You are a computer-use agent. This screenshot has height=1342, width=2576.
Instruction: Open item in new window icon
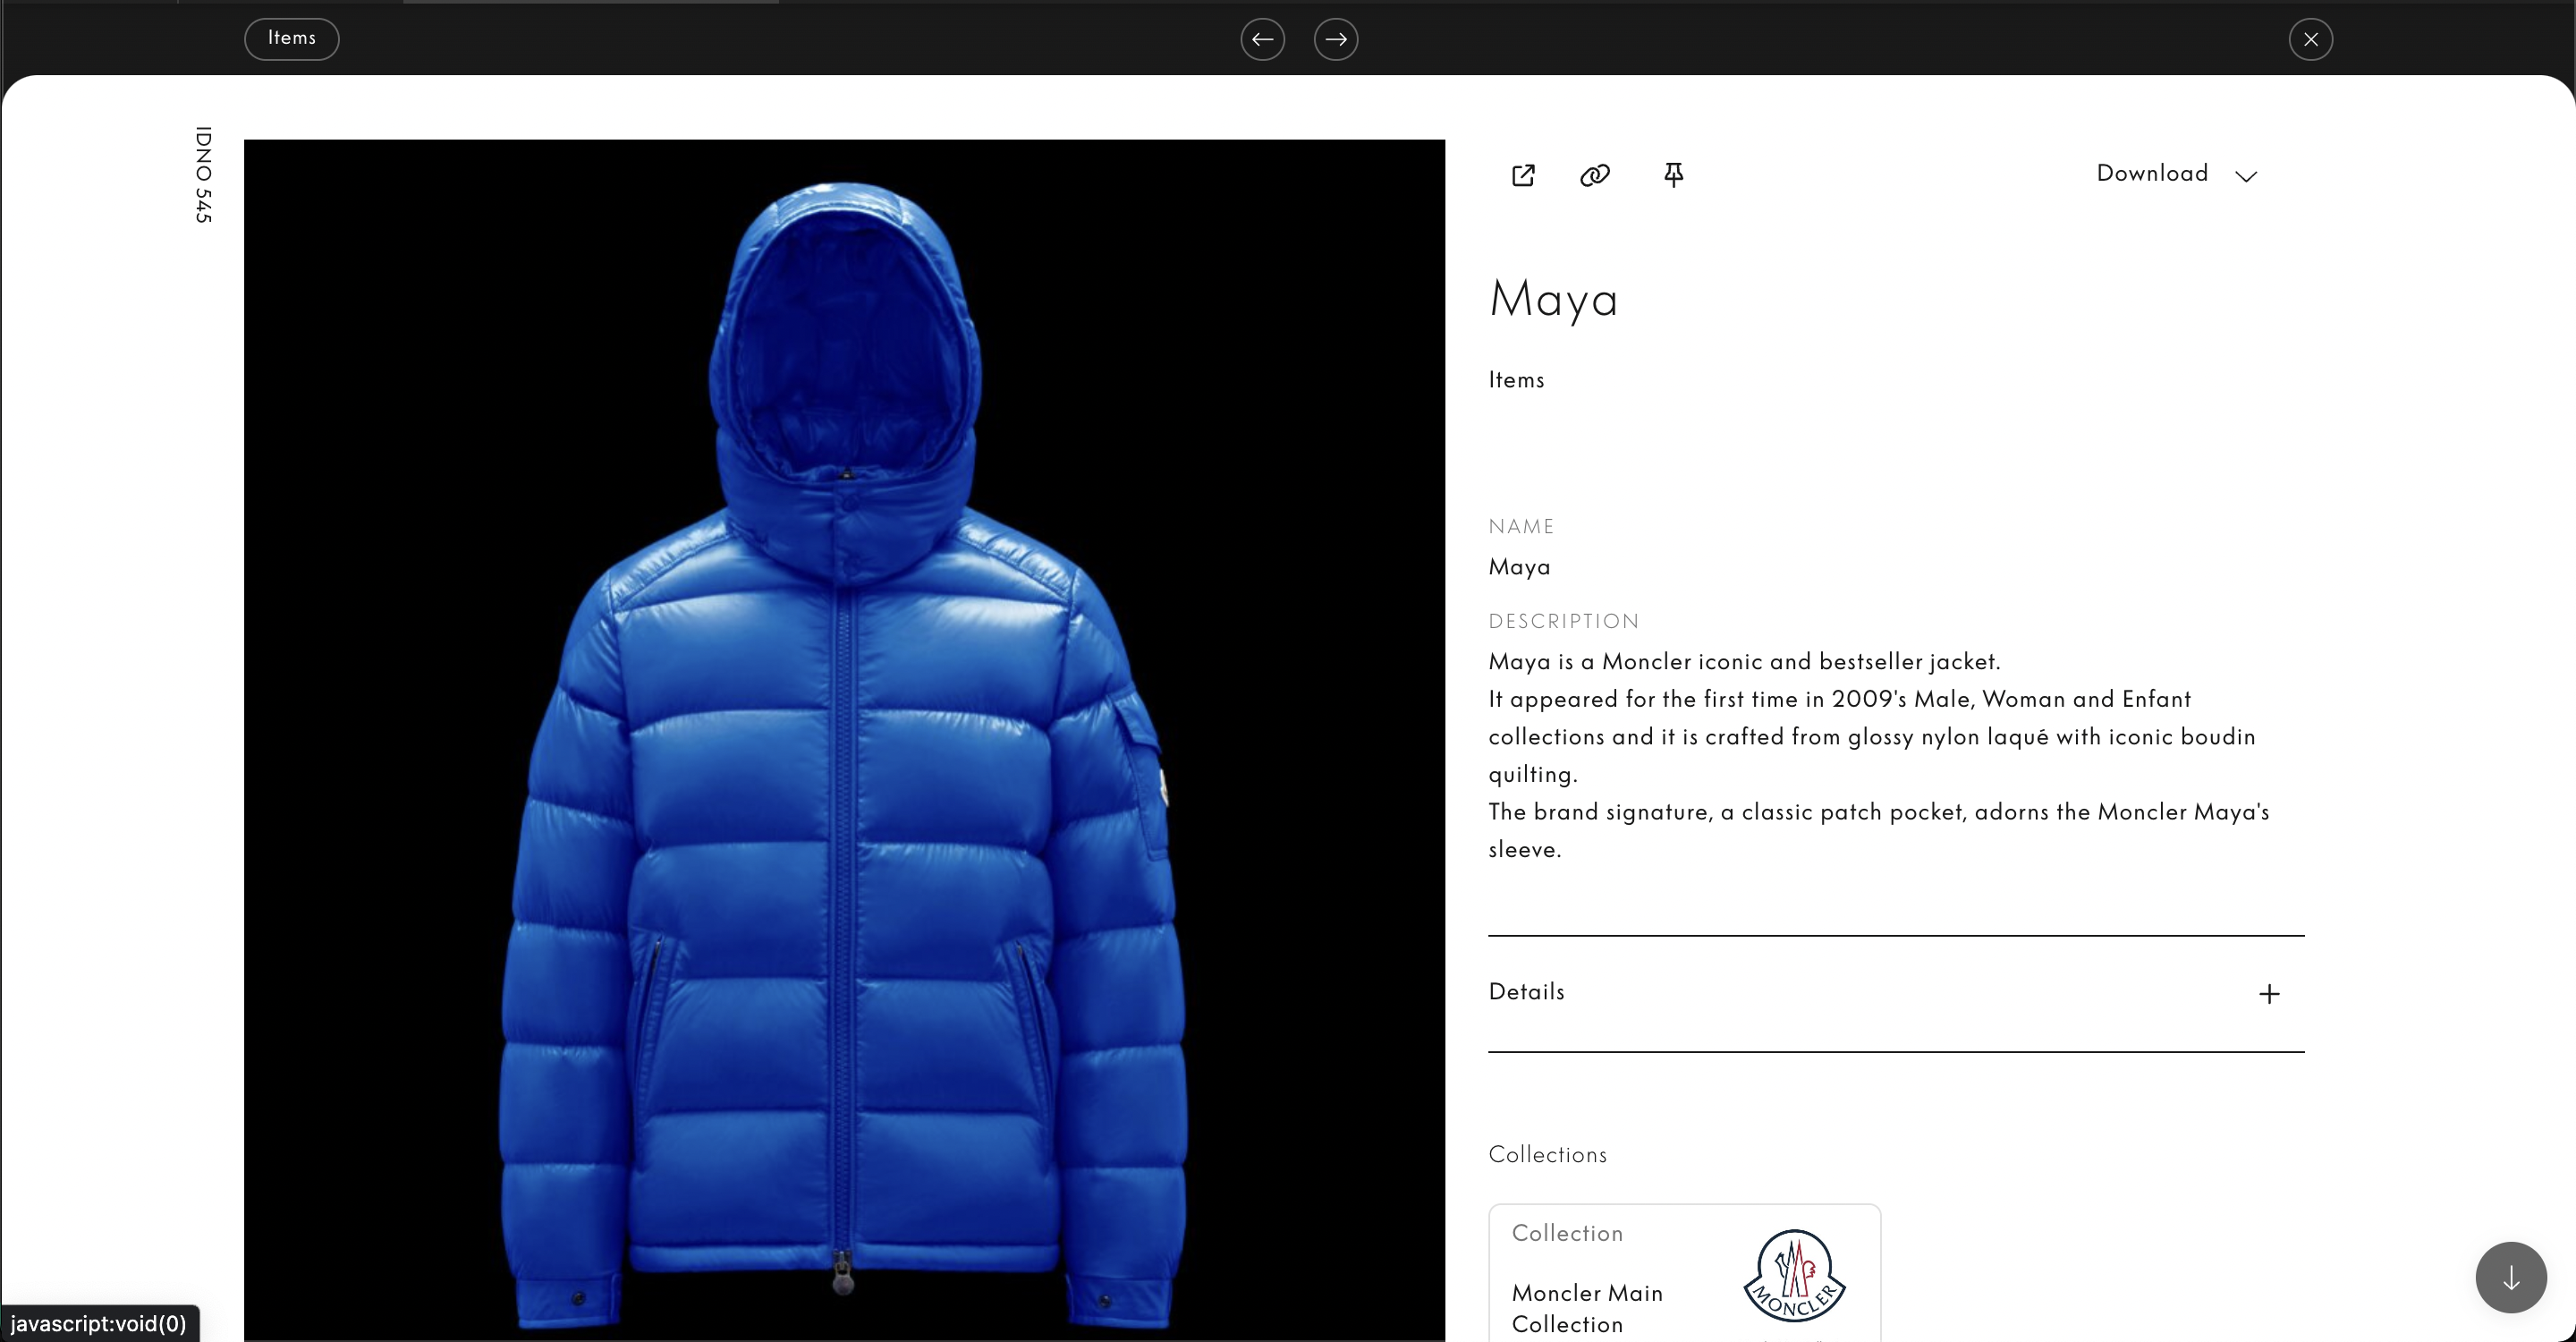pos(1523,175)
